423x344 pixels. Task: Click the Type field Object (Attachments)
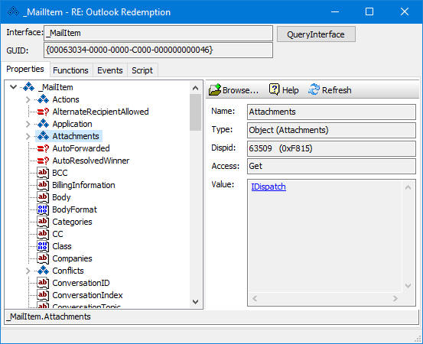point(331,130)
